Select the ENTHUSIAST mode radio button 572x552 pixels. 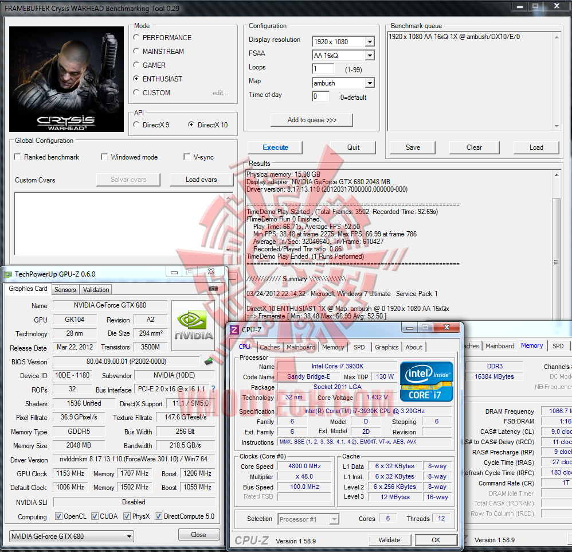(x=136, y=79)
